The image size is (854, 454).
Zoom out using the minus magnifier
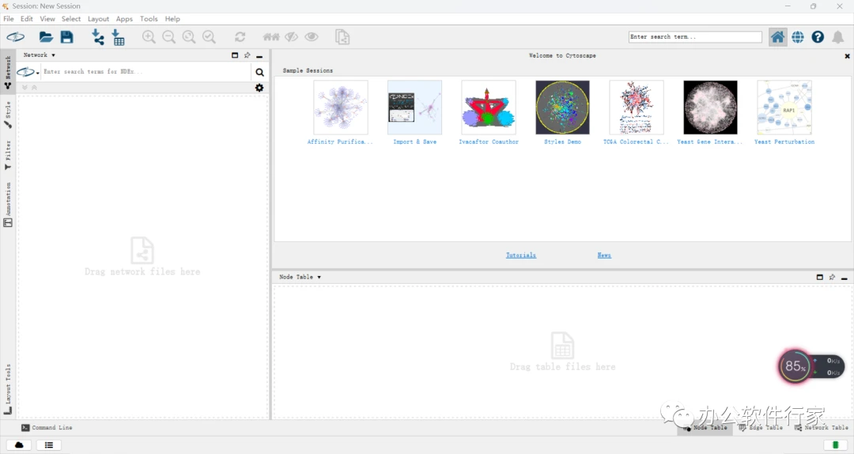pos(169,37)
